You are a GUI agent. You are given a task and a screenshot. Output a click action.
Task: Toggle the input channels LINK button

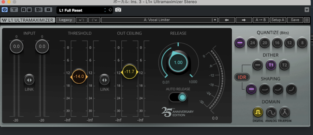coord(29,80)
